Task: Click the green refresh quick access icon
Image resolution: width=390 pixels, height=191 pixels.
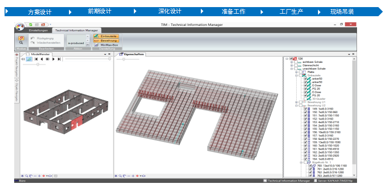Action: [x=30, y=25]
